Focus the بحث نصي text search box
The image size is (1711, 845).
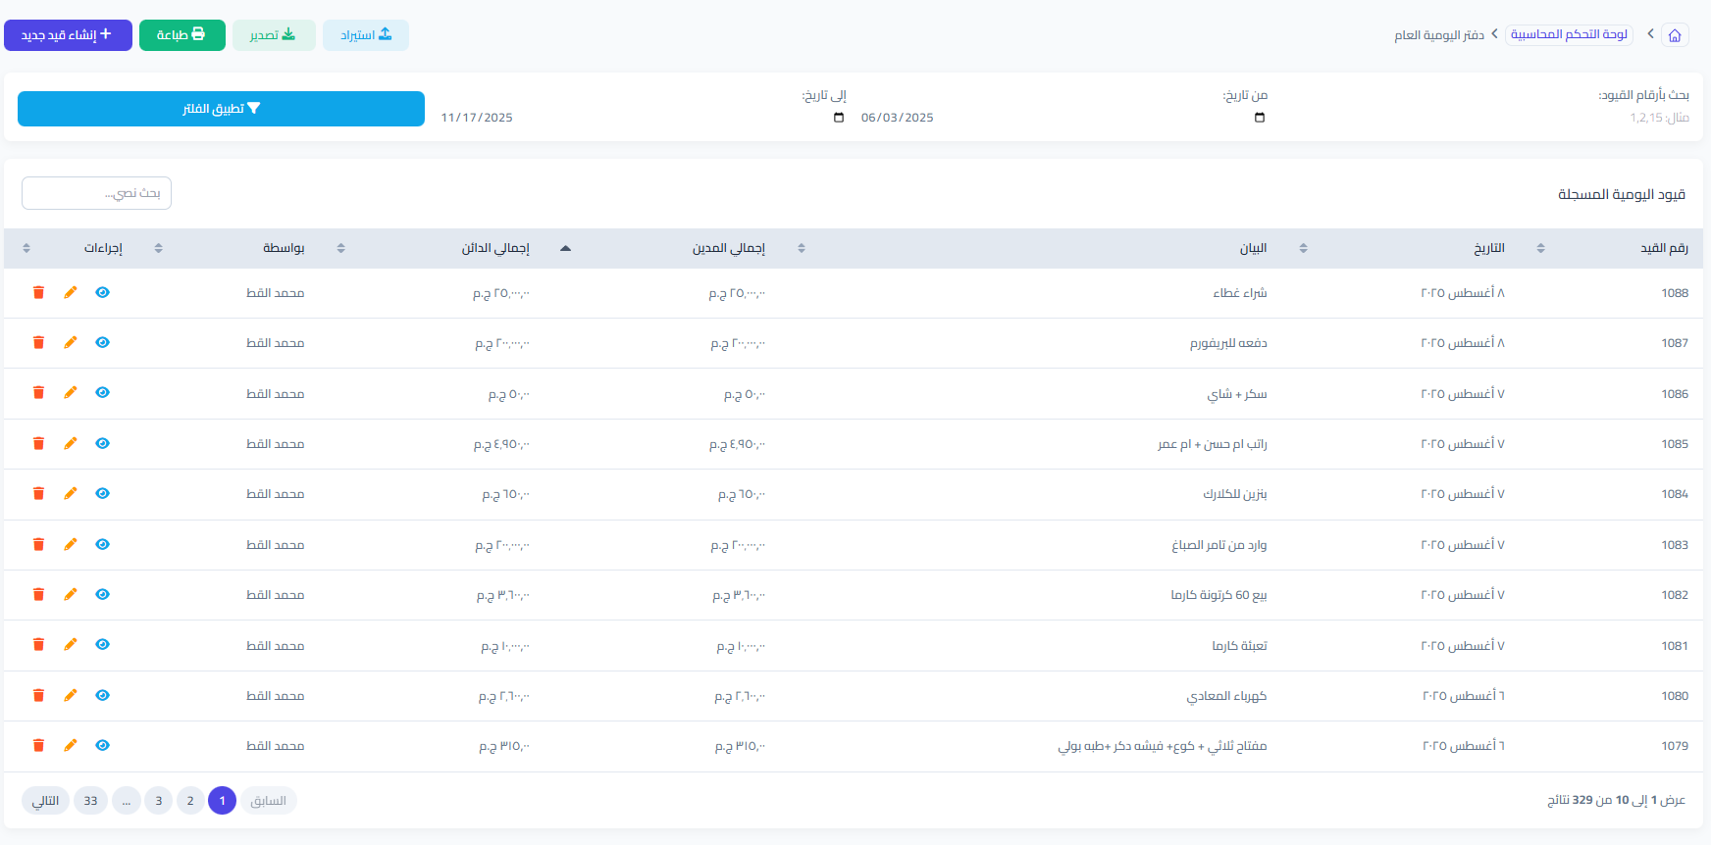pos(96,193)
